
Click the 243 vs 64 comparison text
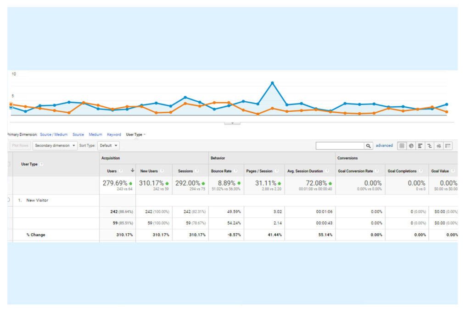[124, 189]
